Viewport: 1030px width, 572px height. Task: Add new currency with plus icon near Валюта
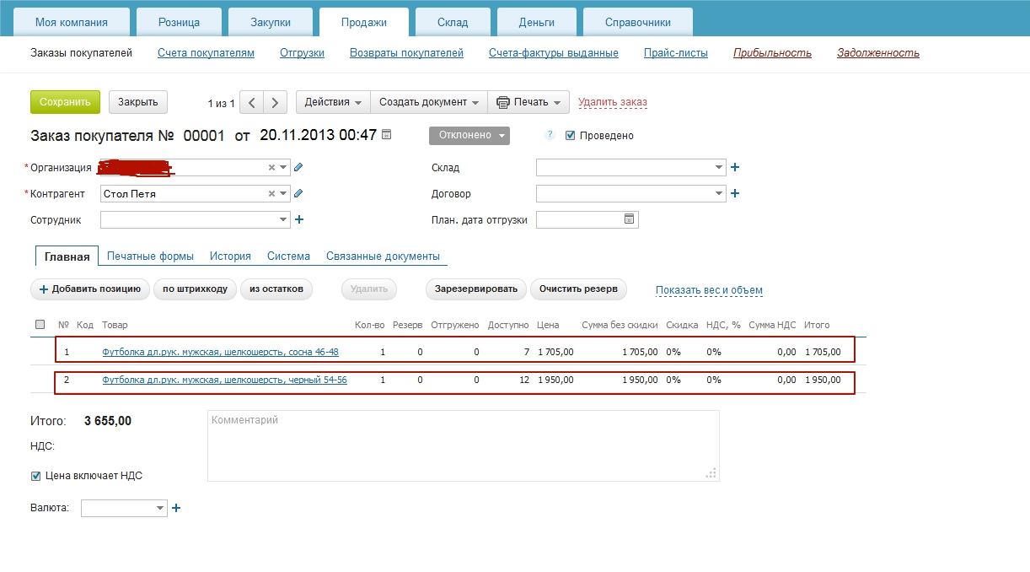(176, 508)
